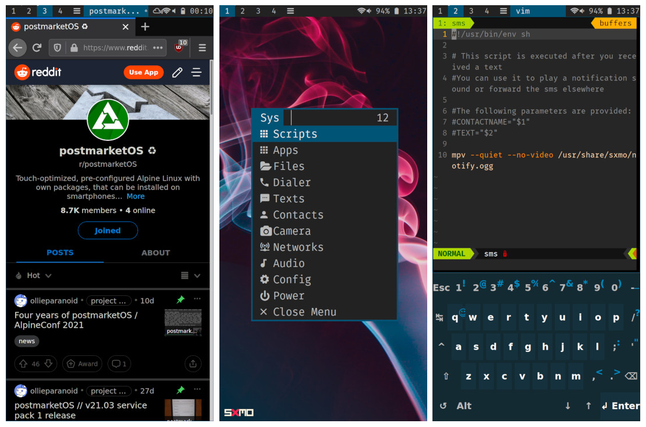
Task: Tap the Tab key on virtual keyboard
Action: 439,317
